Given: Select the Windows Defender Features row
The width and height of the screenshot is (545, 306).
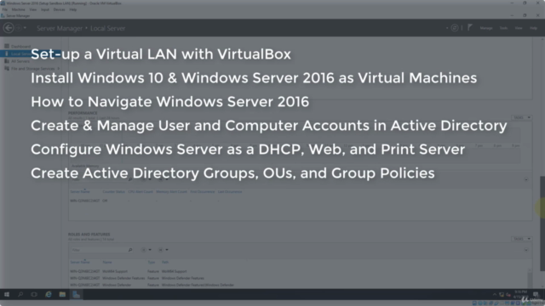Looking at the screenshot, I should click(299, 278).
